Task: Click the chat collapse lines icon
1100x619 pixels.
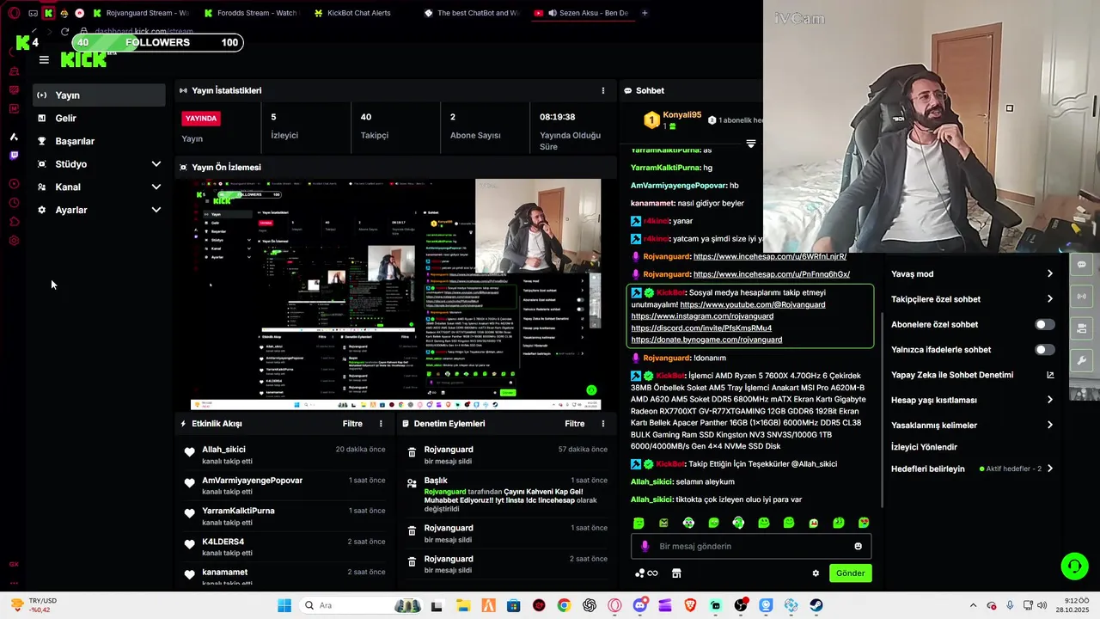Action: tap(750, 144)
